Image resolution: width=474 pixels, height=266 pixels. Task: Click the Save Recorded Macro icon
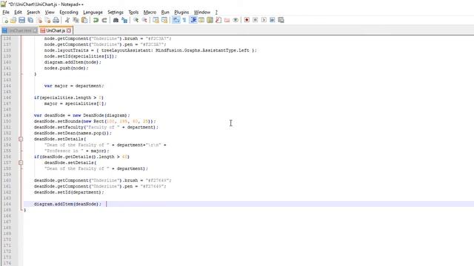[281, 20]
